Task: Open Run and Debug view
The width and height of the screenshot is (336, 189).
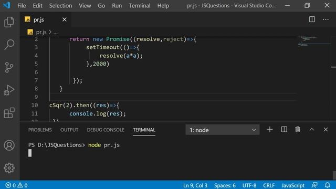Action: tap(9, 90)
